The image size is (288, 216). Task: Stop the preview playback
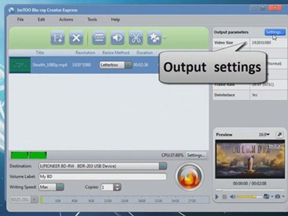224,197
